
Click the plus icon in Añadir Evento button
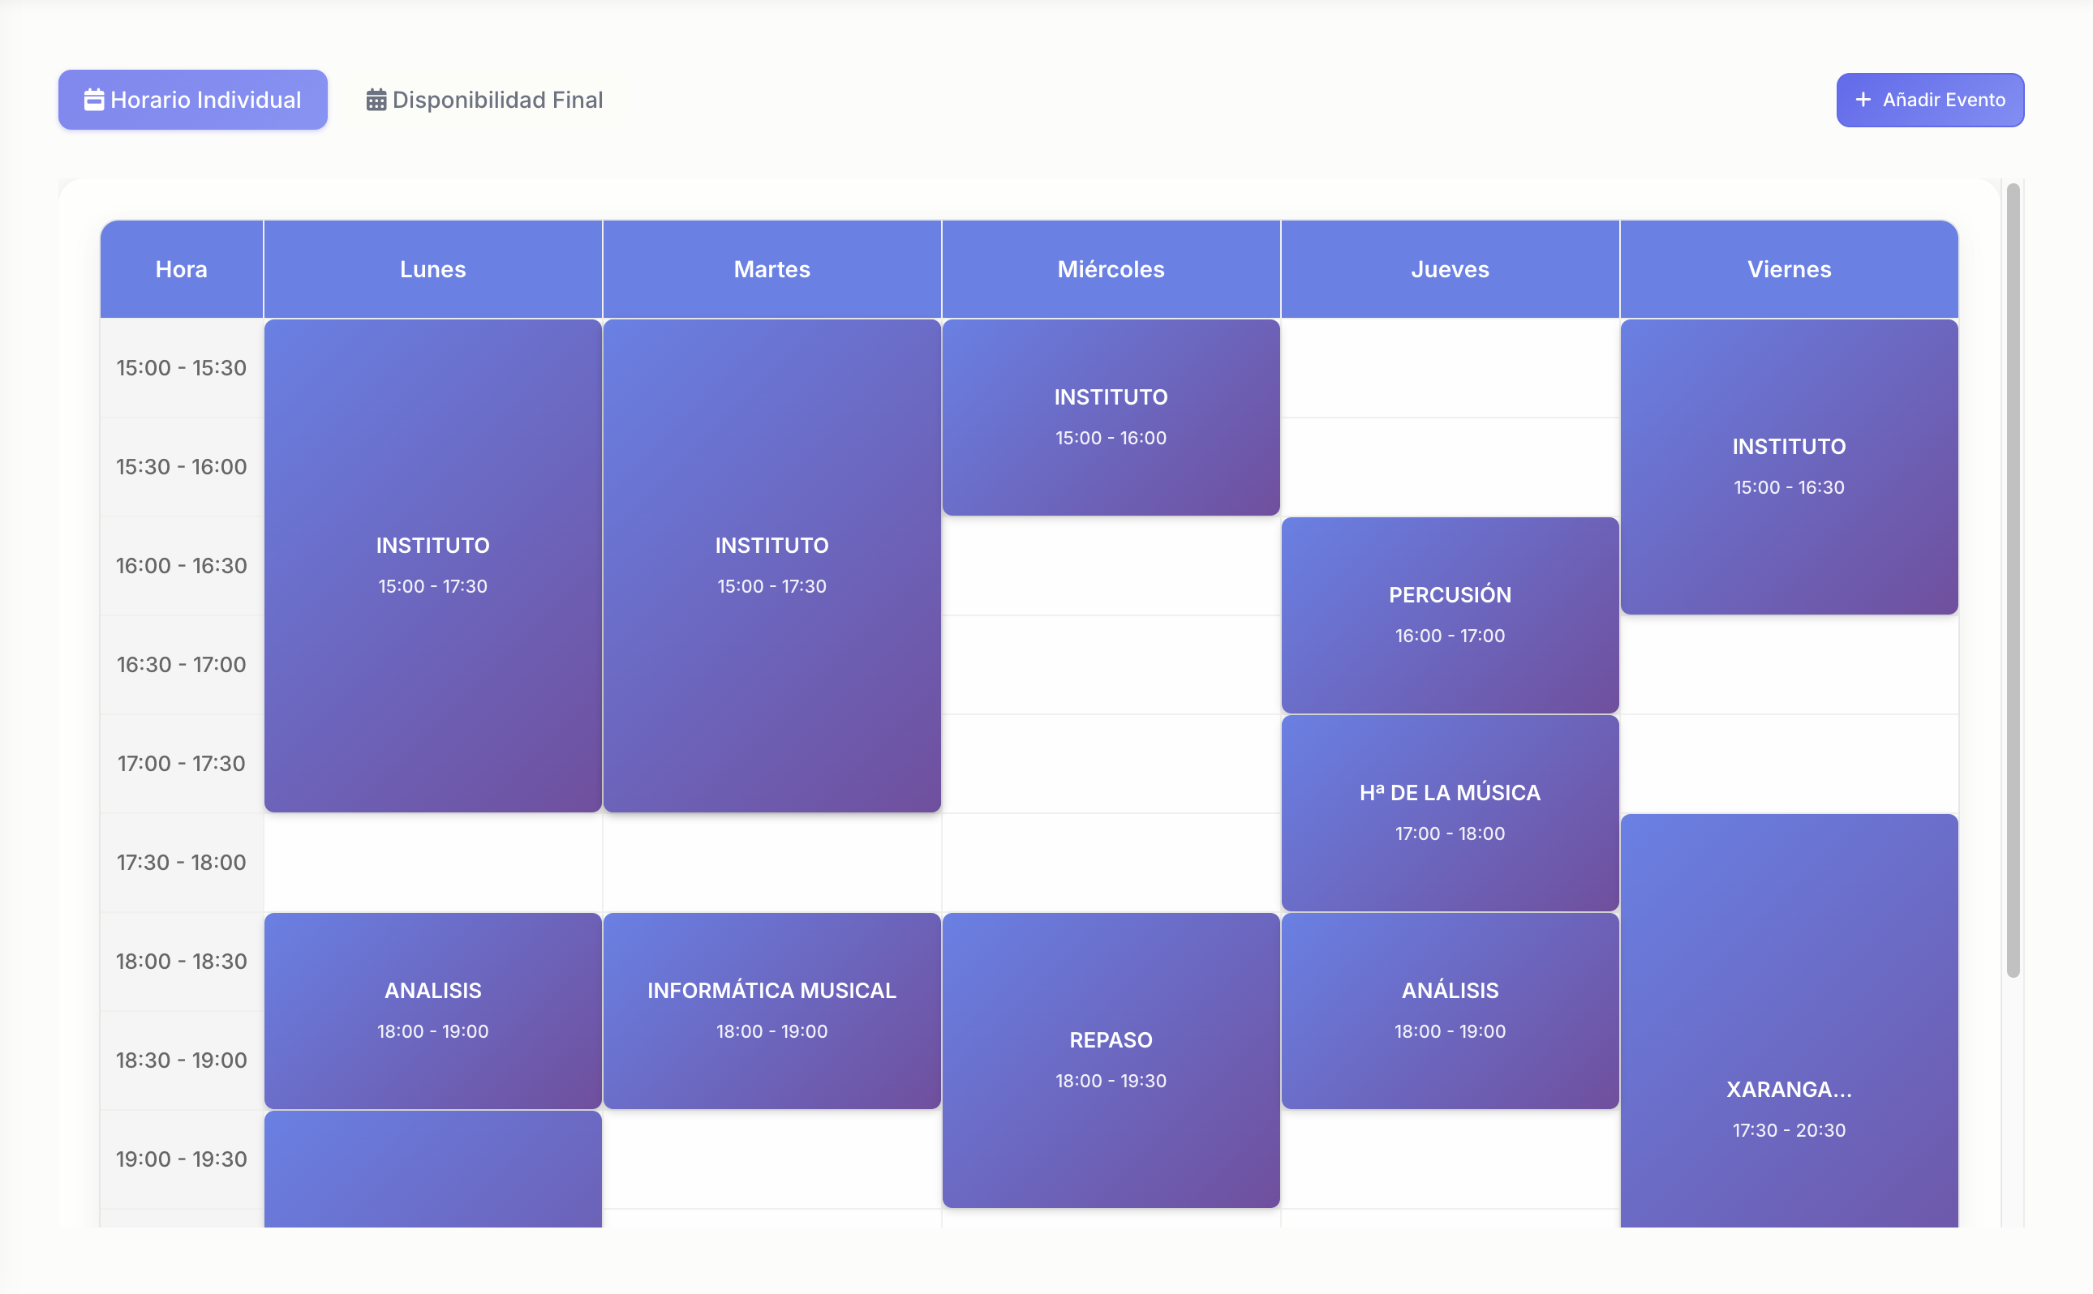coord(1863,99)
